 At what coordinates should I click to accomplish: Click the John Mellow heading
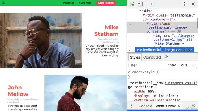coord(18,91)
